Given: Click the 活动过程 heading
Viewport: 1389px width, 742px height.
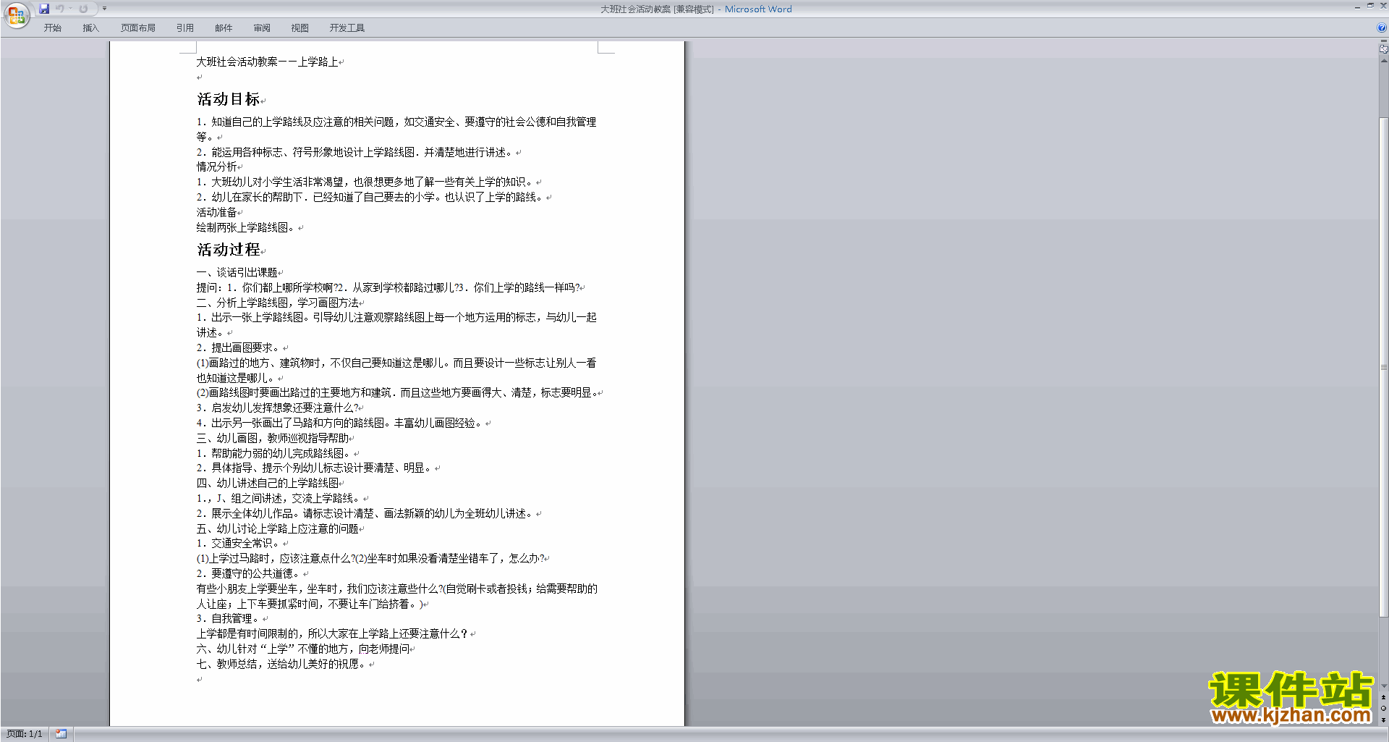Looking at the screenshot, I should pos(229,250).
